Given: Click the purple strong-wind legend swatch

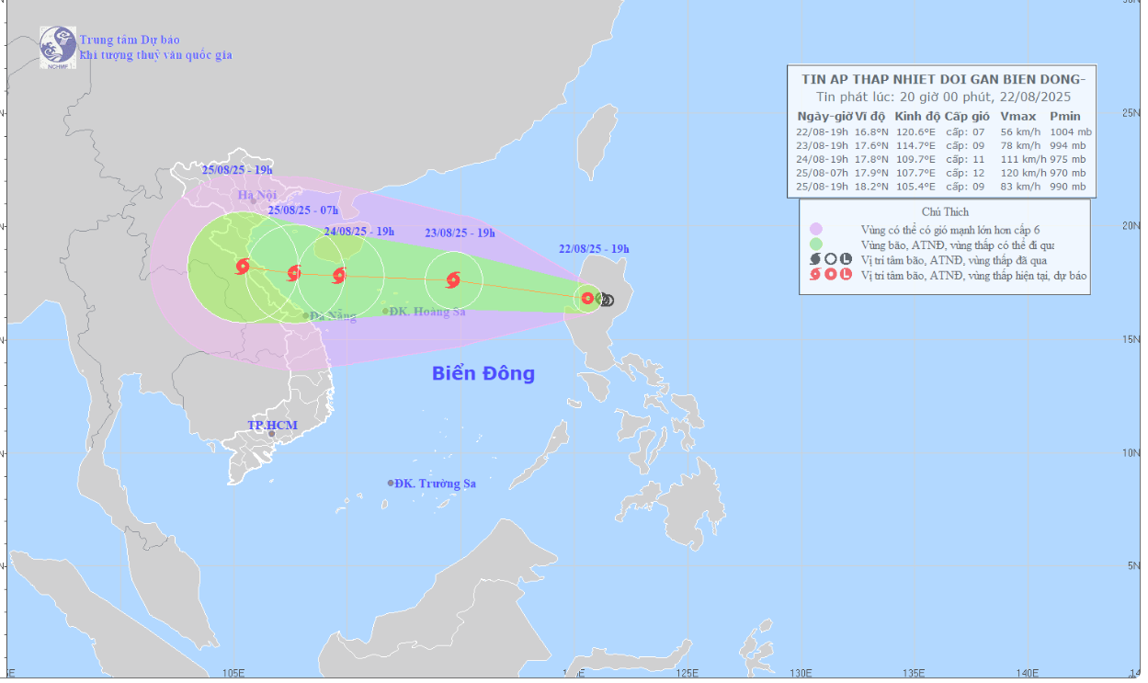Looking at the screenshot, I should tap(815, 229).
